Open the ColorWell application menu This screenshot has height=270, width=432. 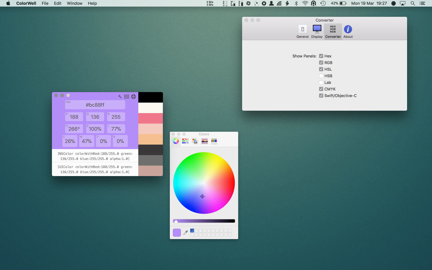pyautogui.click(x=26, y=3)
